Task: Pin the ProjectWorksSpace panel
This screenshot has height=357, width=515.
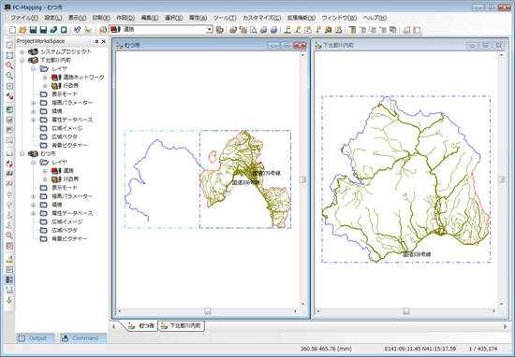Action: (96, 41)
